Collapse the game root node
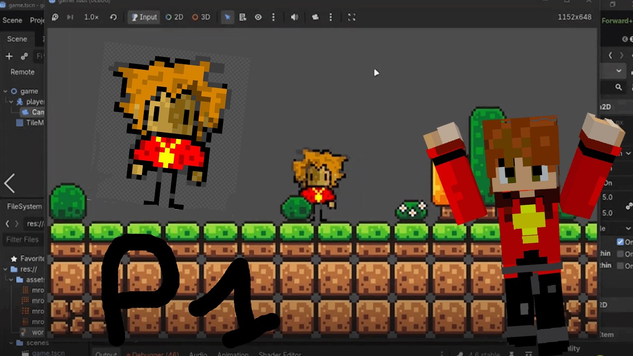This screenshot has height=356, width=633. (5, 91)
